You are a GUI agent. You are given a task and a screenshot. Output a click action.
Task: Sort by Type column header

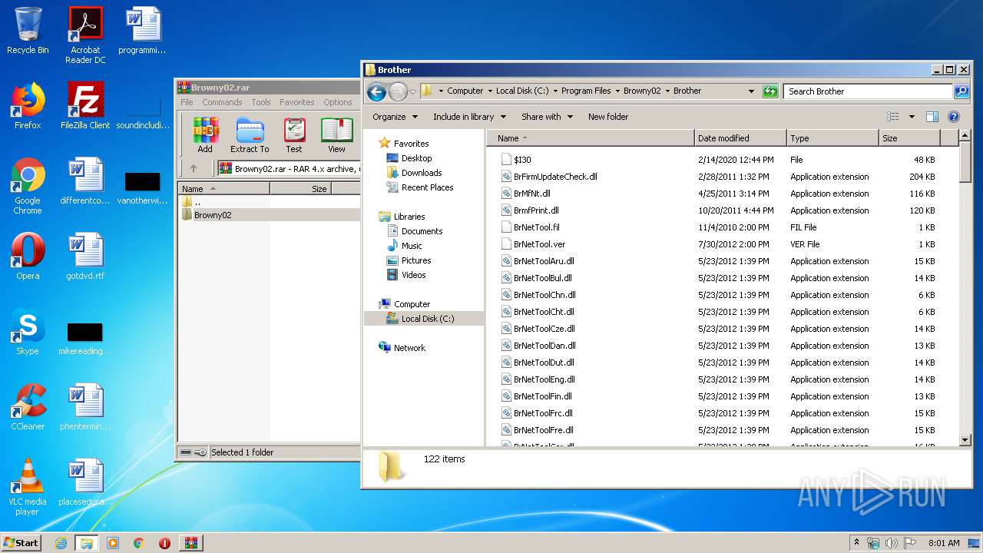click(832, 138)
